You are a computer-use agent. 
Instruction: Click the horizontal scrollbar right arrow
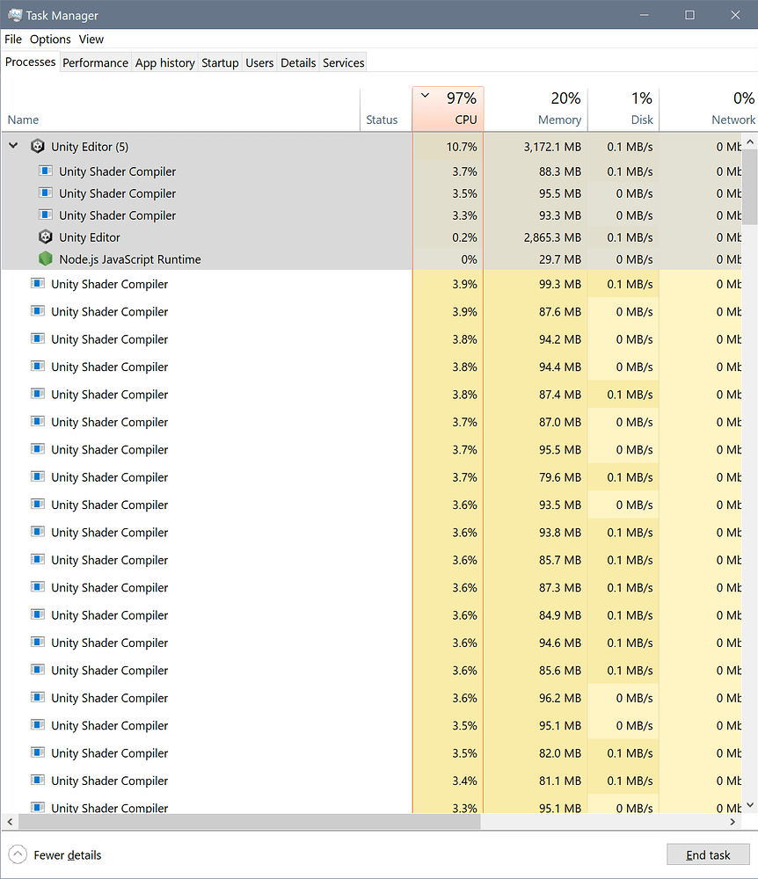[733, 822]
